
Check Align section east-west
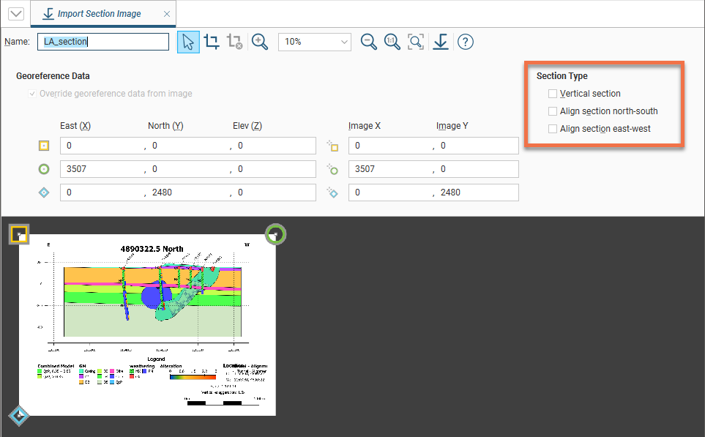click(x=553, y=129)
